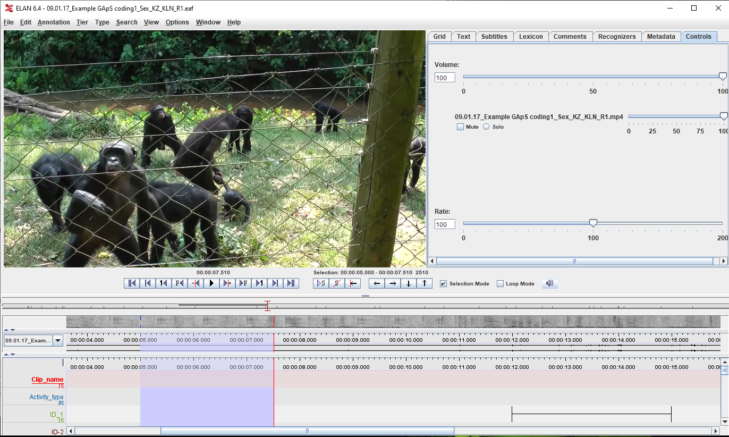Click the Play button

211,283
